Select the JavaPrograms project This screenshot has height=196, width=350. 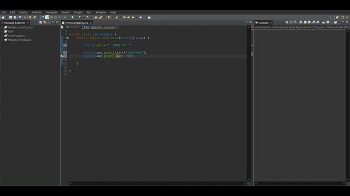point(16,36)
